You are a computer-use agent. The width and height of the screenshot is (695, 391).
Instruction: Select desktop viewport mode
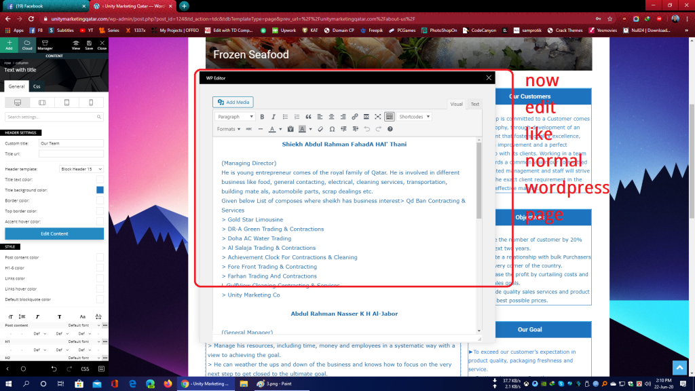click(18, 103)
